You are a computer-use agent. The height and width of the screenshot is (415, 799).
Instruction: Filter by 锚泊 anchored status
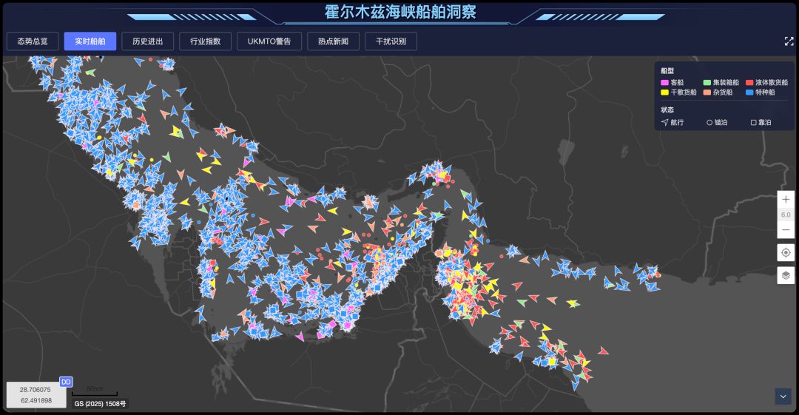pos(717,122)
